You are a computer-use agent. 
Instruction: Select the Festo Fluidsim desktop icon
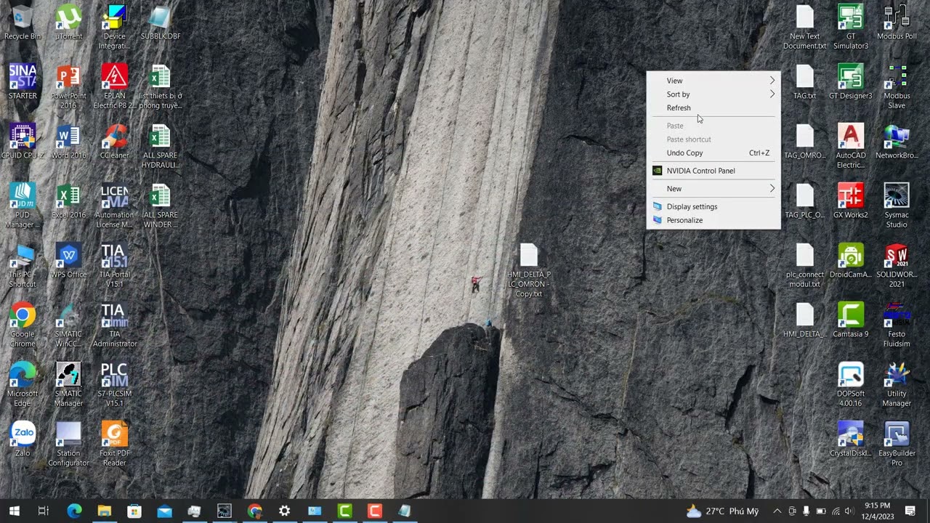[897, 325]
